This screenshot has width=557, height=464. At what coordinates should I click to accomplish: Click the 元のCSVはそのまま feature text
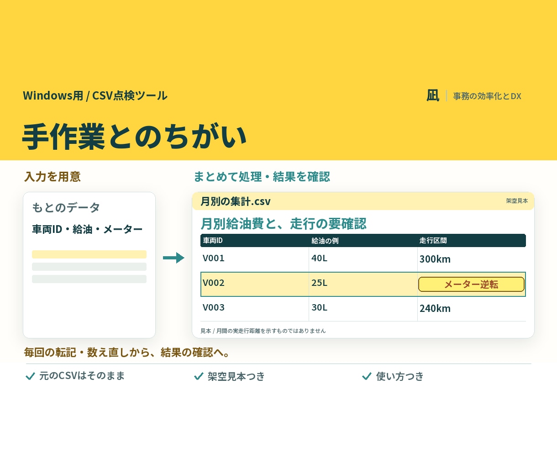pos(82,376)
